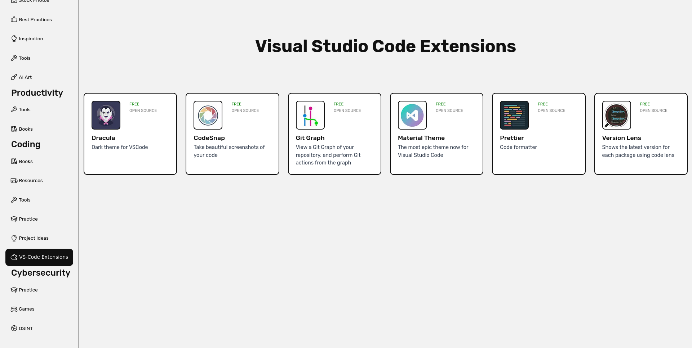The width and height of the screenshot is (692, 348).
Task: Click Visual Studio Code Extensions heading
Action: 386,46
